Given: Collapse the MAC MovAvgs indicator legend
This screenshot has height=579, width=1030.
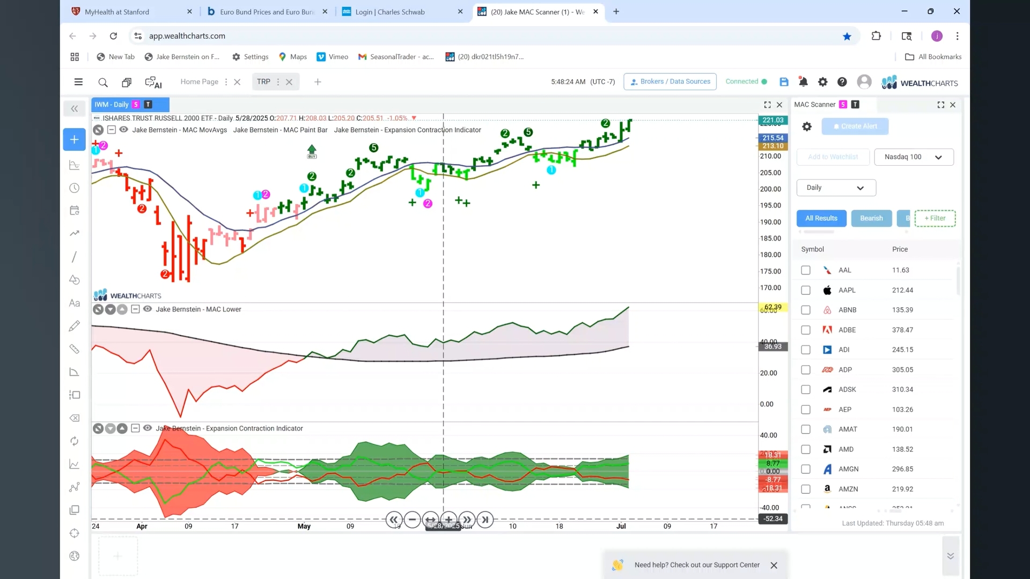Looking at the screenshot, I should pyautogui.click(x=111, y=130).
